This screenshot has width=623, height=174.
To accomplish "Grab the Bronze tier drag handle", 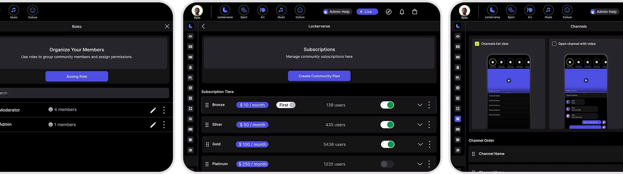I will coord(207,105).
